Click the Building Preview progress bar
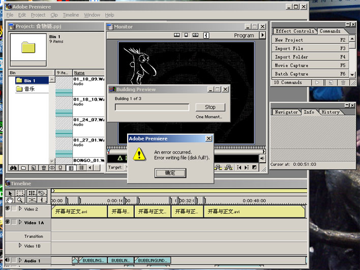This screenshot has width=360, height=270. (x=152, y=107)
